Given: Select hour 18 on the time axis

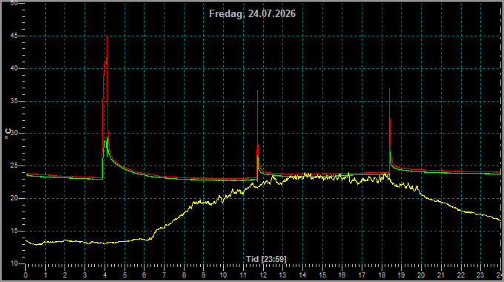Looking at the screenshot, I should [x=382, y=275].
